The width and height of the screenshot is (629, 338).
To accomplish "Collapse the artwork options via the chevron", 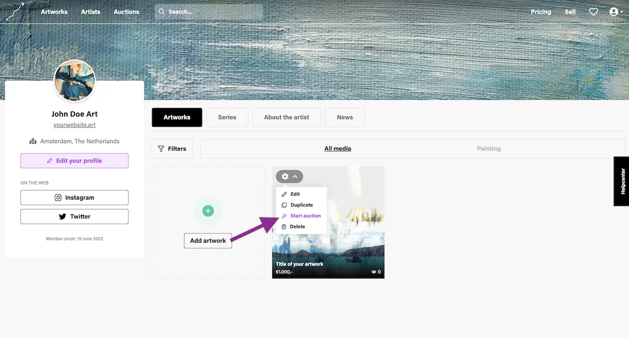I will pyautogui.click(x=294, y=177).
